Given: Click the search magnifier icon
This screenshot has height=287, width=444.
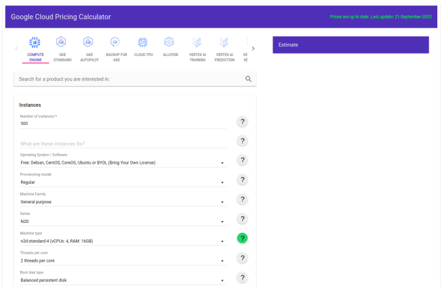Looking at the screenshot, I should click(x=249, y=79).
